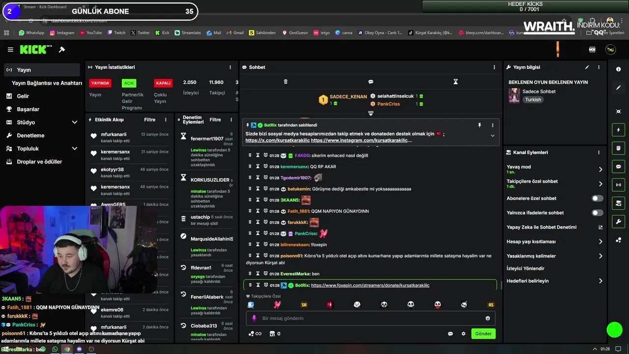Toggle Abonelere özel sohbet switch
Viewport: 629px width, 354px height.
(597, 199)
